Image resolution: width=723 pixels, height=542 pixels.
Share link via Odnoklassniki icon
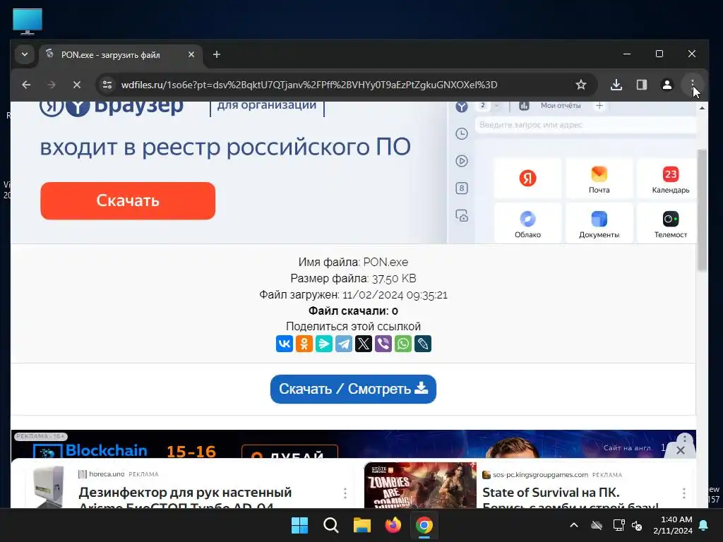(304, 344)
